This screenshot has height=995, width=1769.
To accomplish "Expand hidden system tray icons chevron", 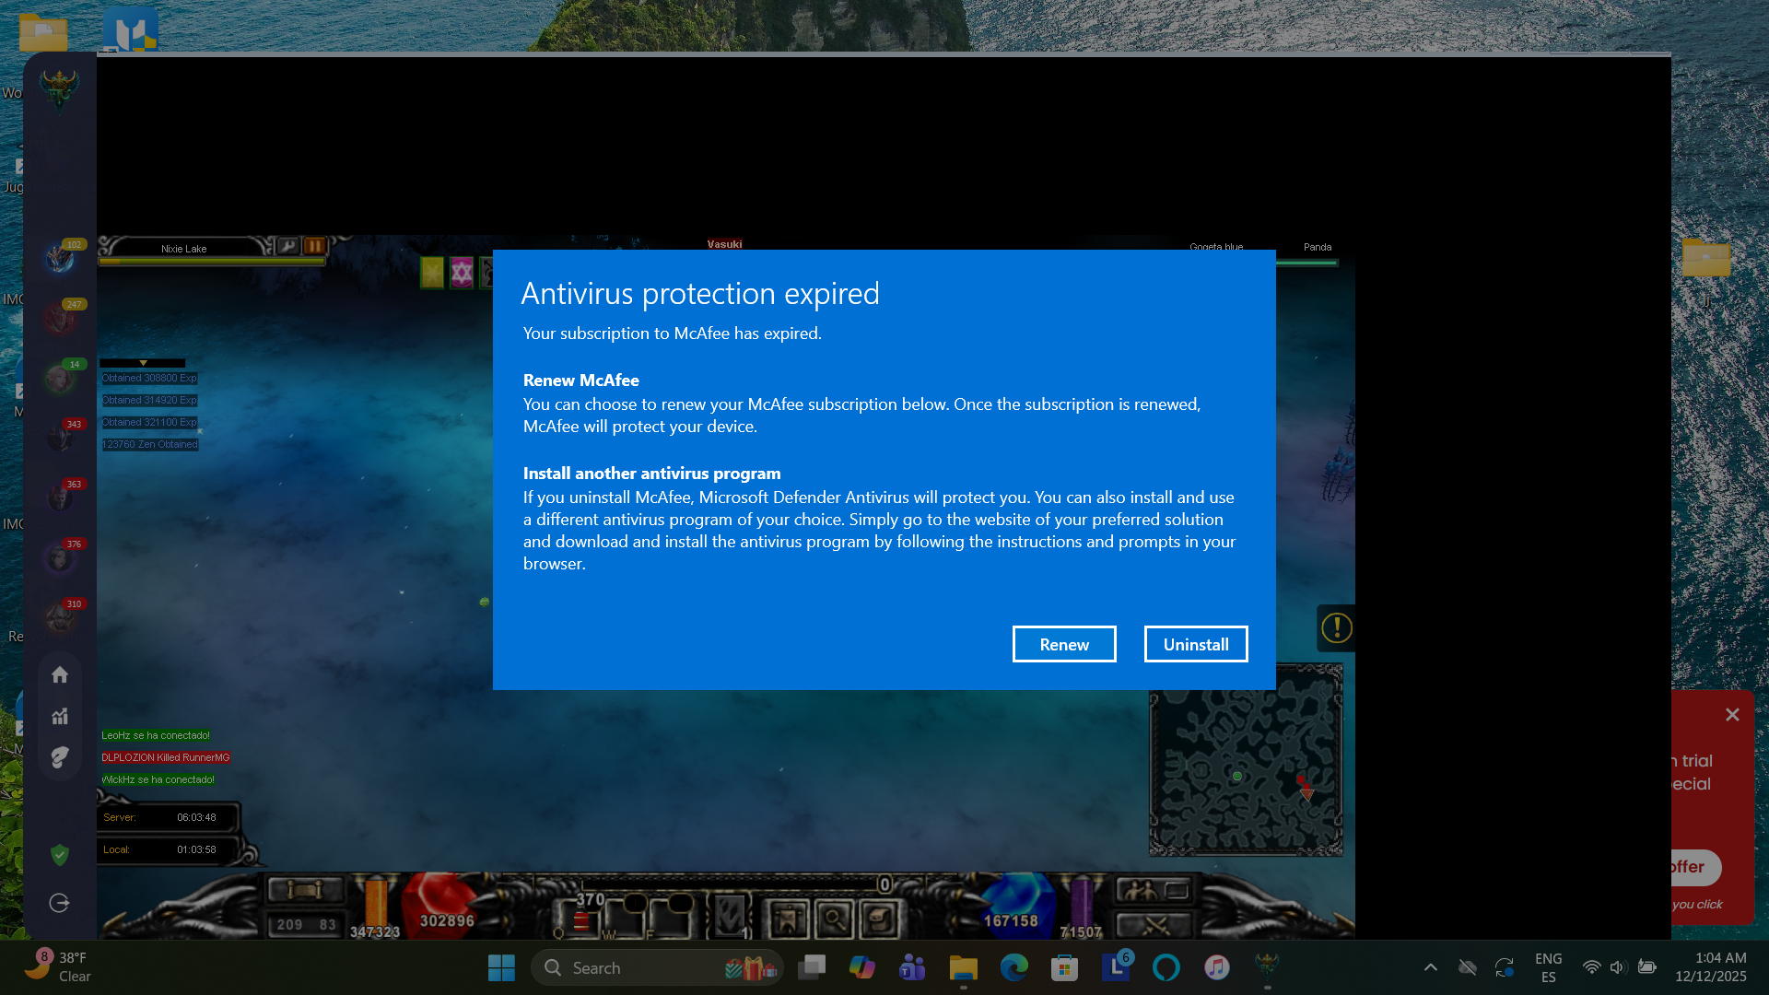I will coord(1430,967).
